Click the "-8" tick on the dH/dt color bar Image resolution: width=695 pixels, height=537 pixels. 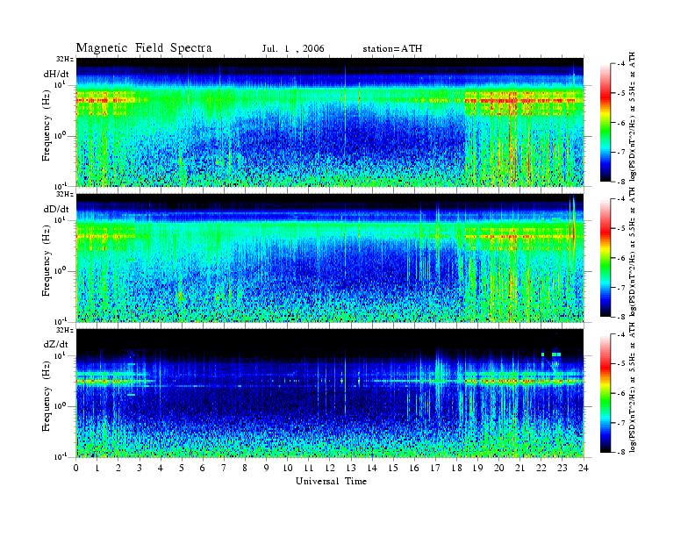tap(621, 182)
